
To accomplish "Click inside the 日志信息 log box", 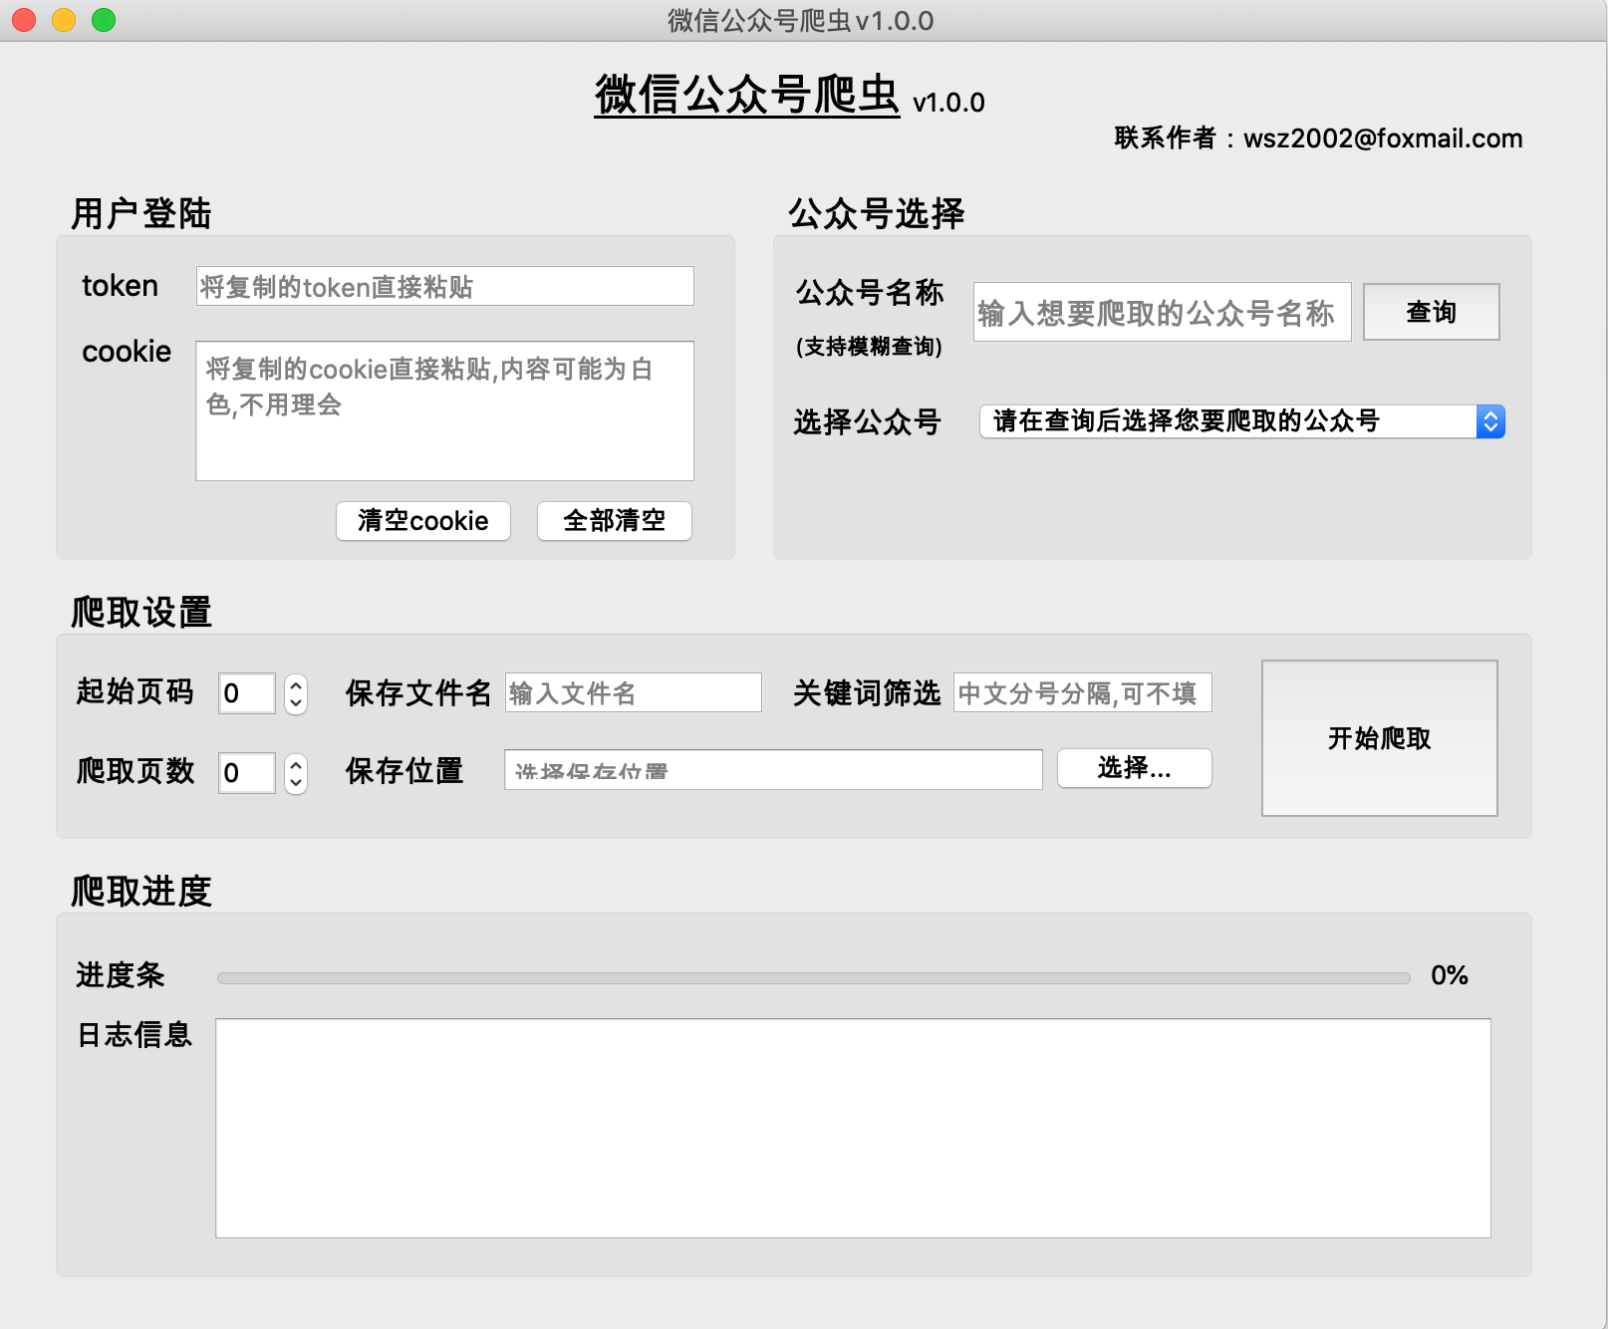I will click(853, 1128).
